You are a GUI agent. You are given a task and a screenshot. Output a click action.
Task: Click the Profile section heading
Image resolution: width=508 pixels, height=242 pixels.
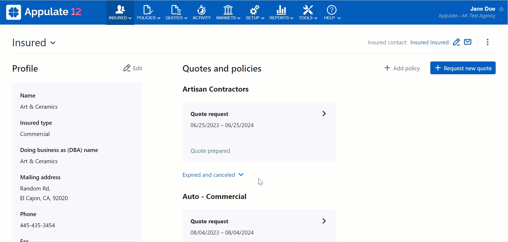[25, 68]
